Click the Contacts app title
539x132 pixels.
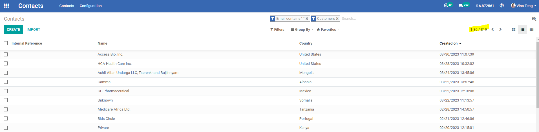click(31, 6)
